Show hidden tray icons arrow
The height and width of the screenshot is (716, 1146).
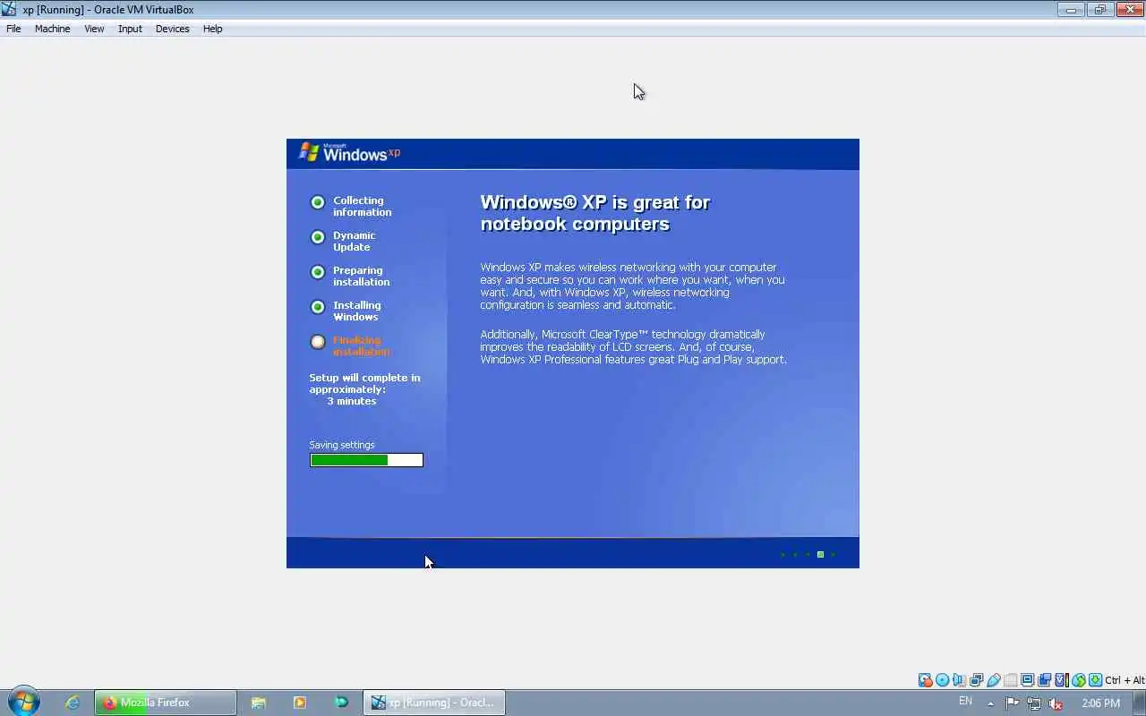(x=990, y=703)
